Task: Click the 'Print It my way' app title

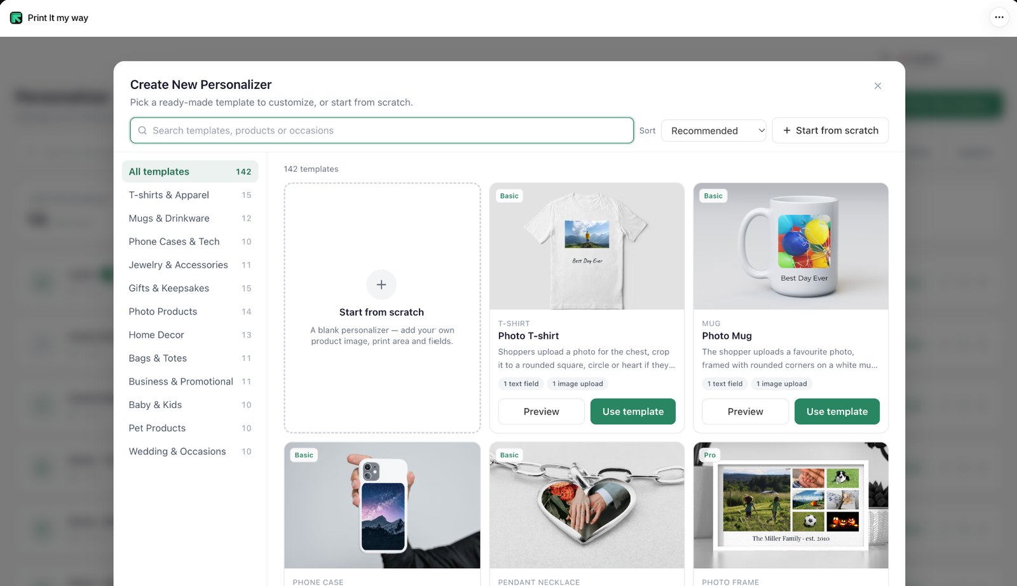Action: (58, 18)
